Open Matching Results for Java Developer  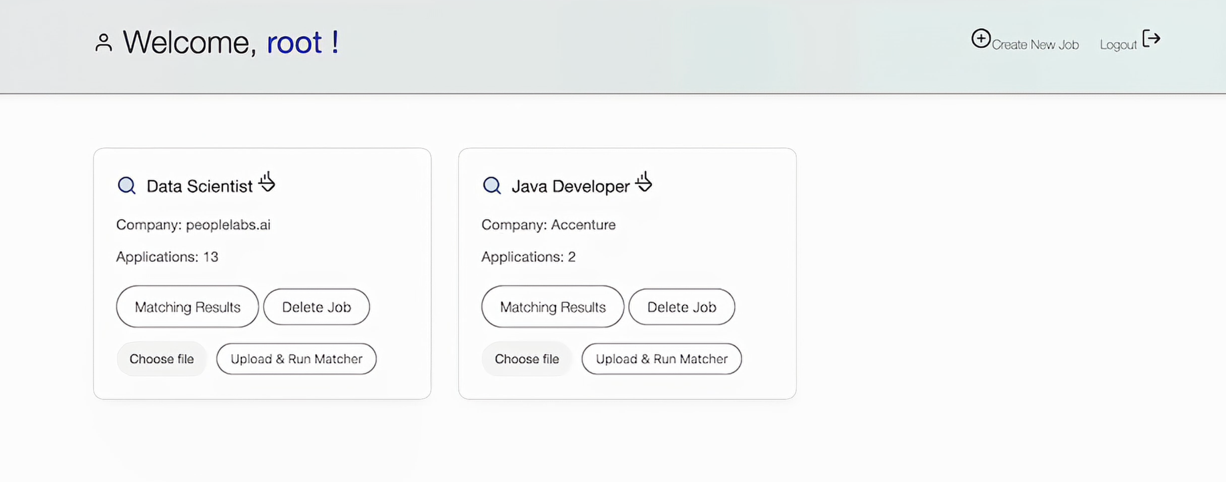pyautogui.click(x=552, y=307)
